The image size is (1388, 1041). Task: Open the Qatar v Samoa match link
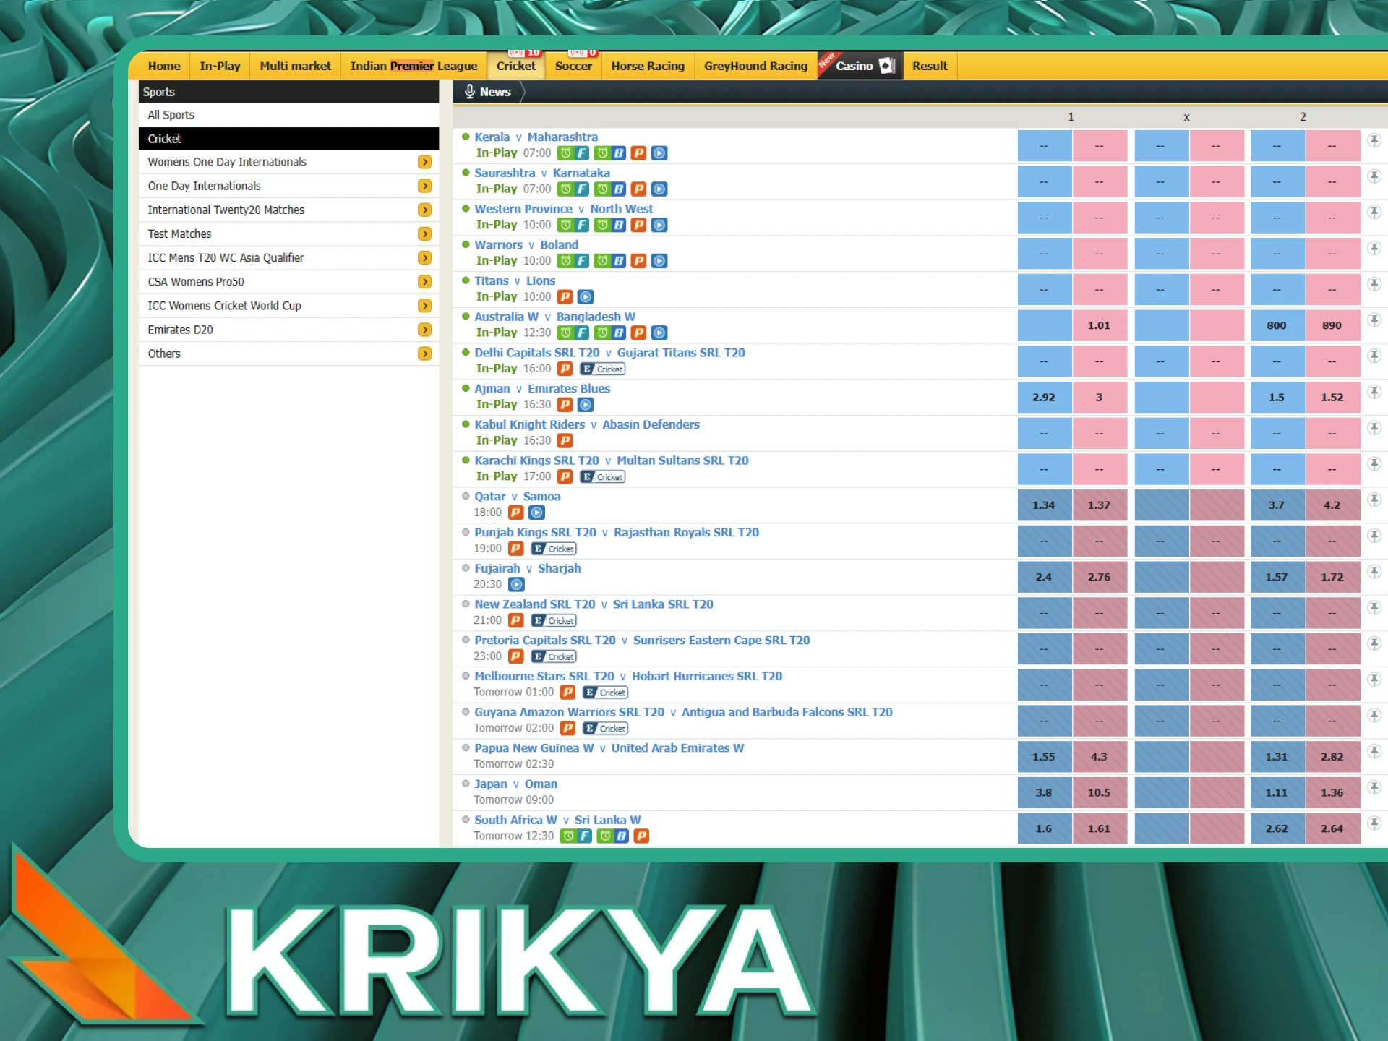(517, 497)
